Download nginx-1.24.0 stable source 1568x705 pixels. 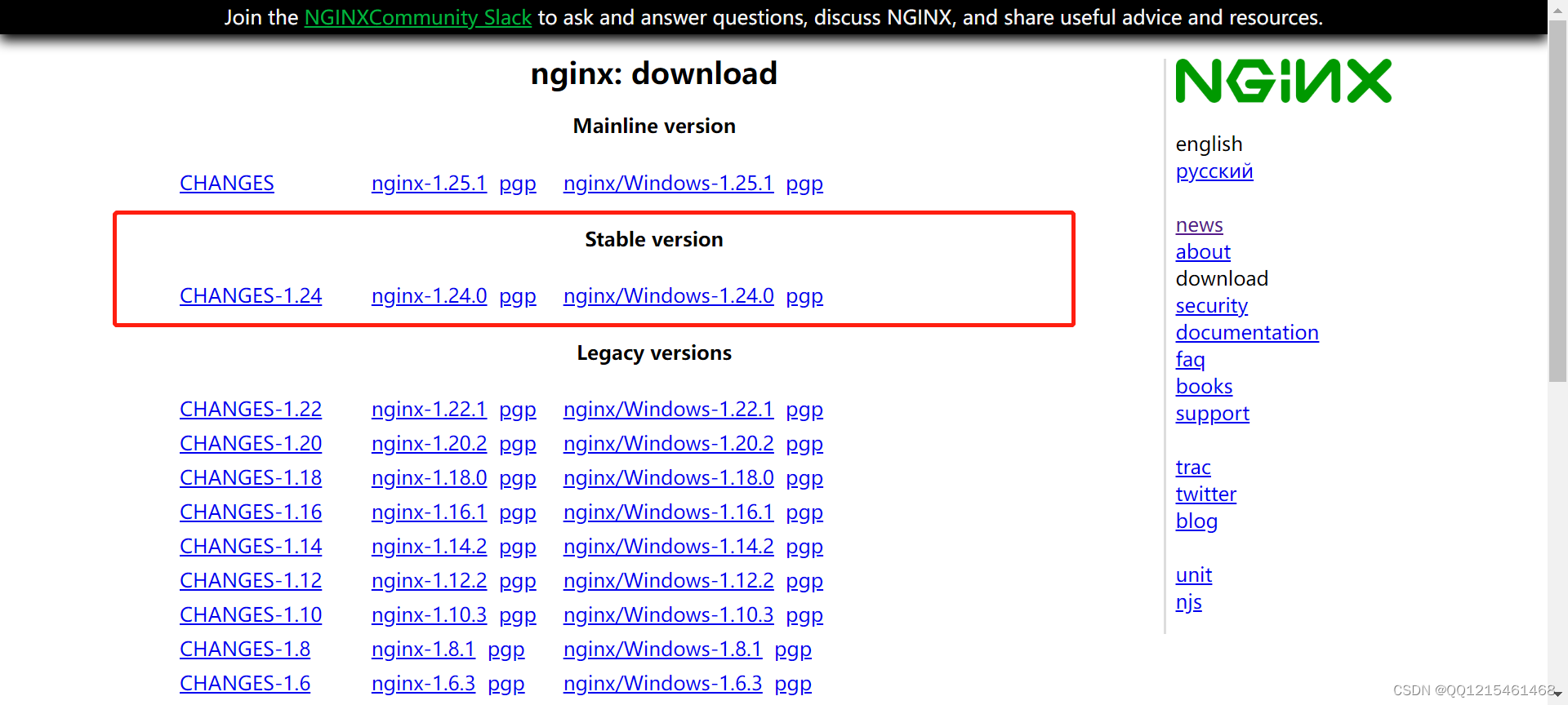coord(429,295)
